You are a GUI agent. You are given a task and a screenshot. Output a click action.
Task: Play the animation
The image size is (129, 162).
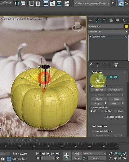coord(47,154)
